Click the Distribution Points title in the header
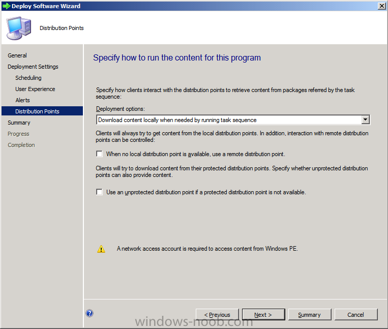The height and width of the screenshot is (329, 388). (x=62, y=28)
